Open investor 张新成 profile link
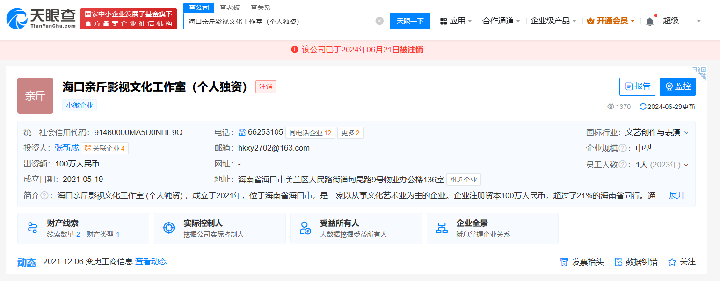 66,148
